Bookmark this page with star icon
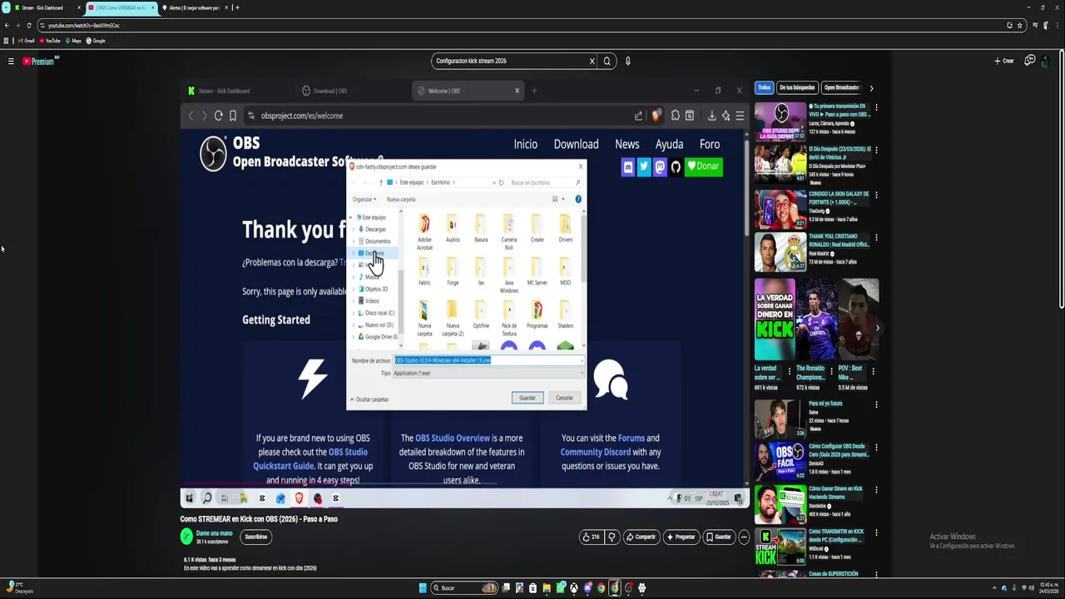This screenshot has height=599, width=1065. [1019, 26]
